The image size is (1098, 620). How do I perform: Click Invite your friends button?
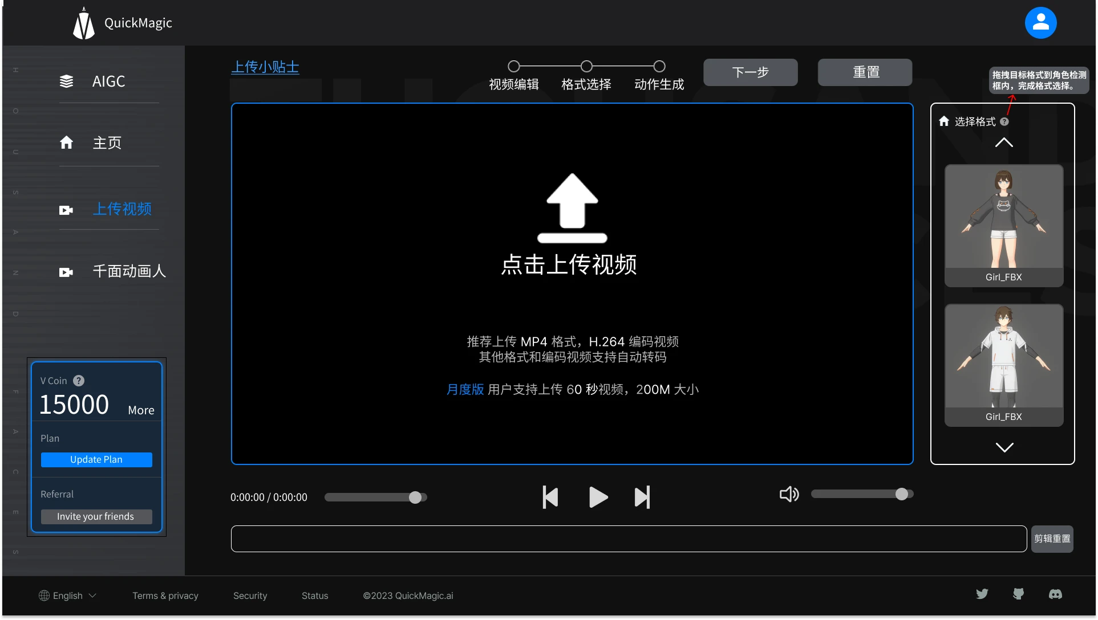(96, 517)
